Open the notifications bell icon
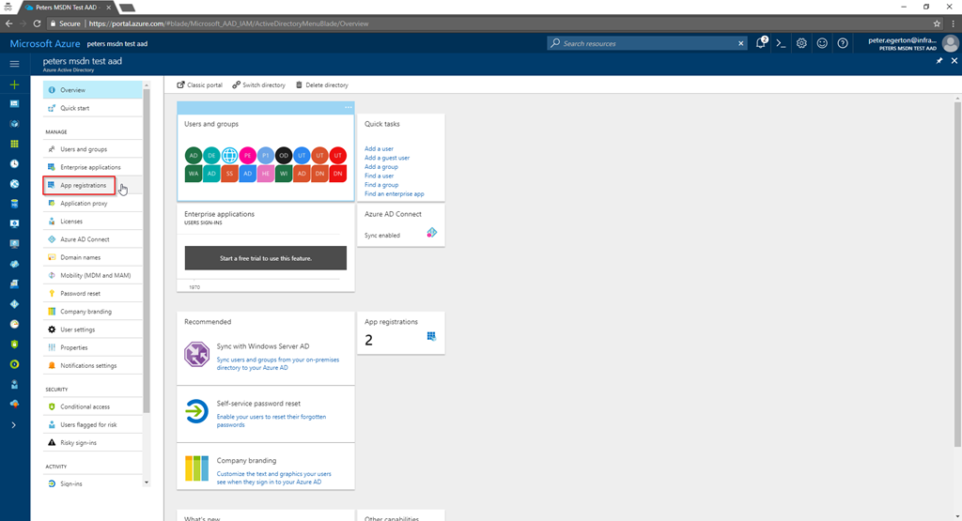 click(762, 43)
